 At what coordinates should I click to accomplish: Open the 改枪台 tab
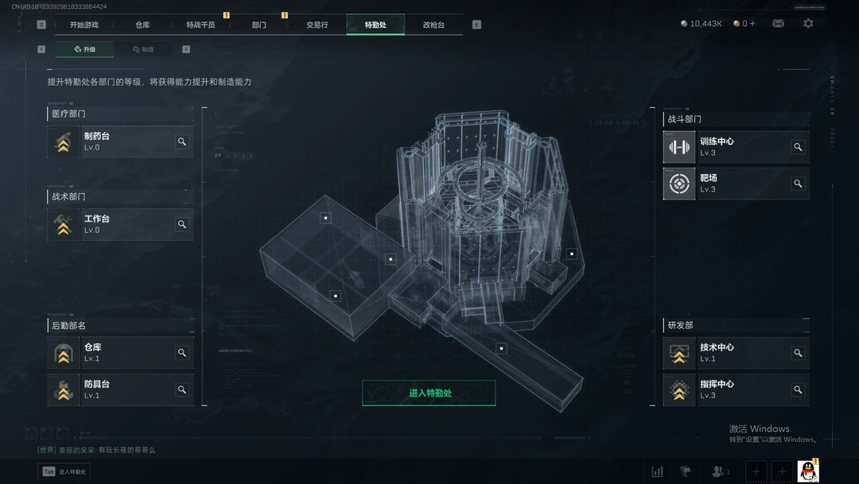[x=434, y=25]
